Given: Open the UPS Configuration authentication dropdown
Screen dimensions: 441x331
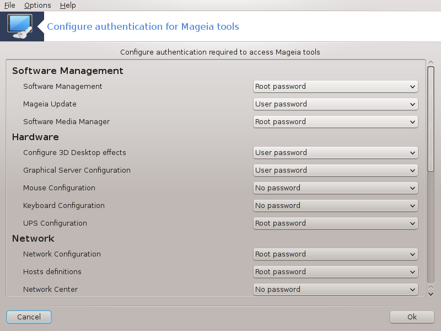Looking at the screenshot, I should pyautogui.click(x=336, y=223).
